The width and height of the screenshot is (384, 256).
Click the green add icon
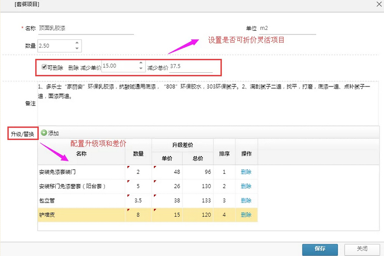click(x=44, y=133)
